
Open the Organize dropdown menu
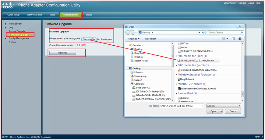coord(134,39)
